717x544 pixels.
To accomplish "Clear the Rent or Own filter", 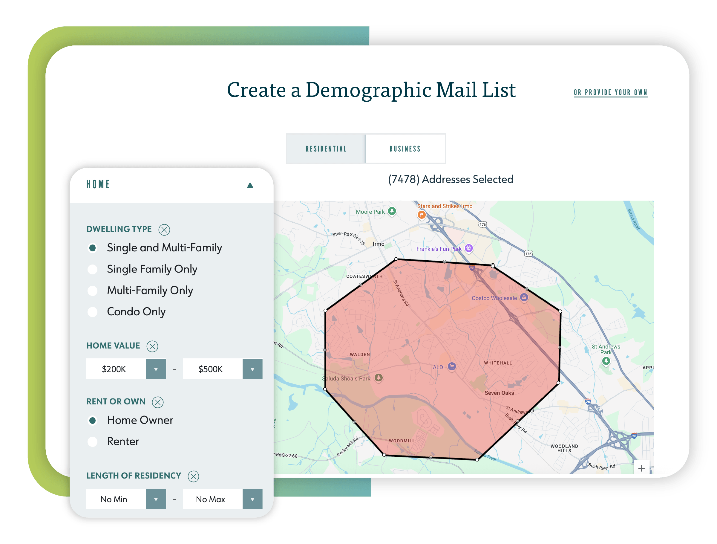I will 157,402.
